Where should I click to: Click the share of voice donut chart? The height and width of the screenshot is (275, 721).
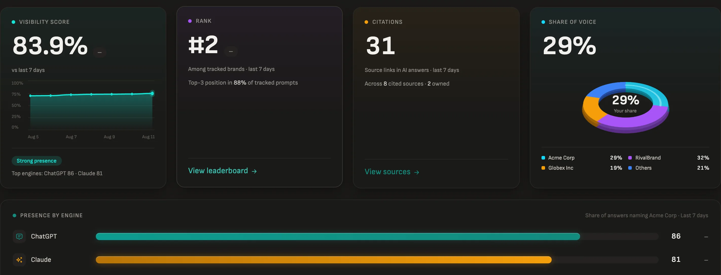pyautogui.click(x=626, y=108)
